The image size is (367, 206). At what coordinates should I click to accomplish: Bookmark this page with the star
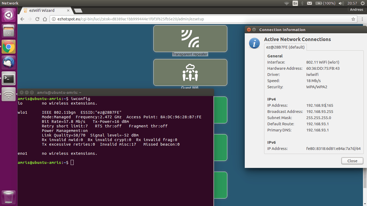353,19
